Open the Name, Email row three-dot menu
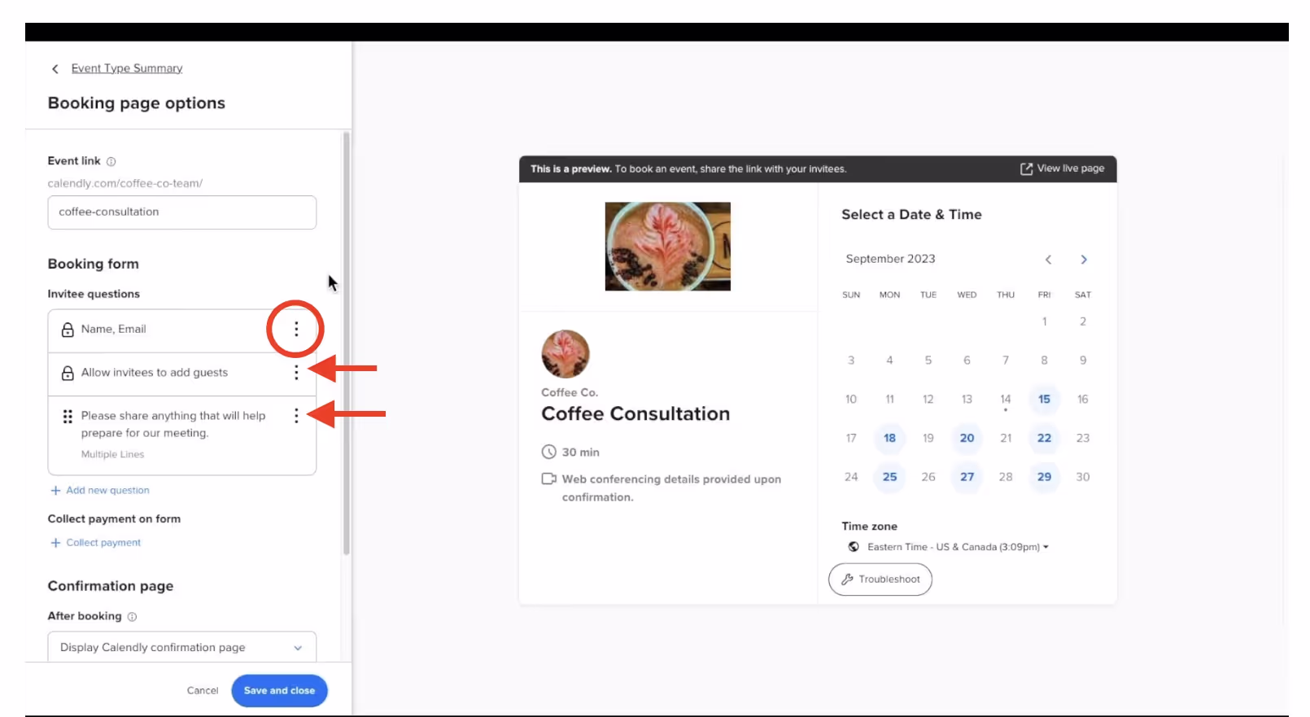The width and height of the screenshot is (1310, 717). point(296,329)
